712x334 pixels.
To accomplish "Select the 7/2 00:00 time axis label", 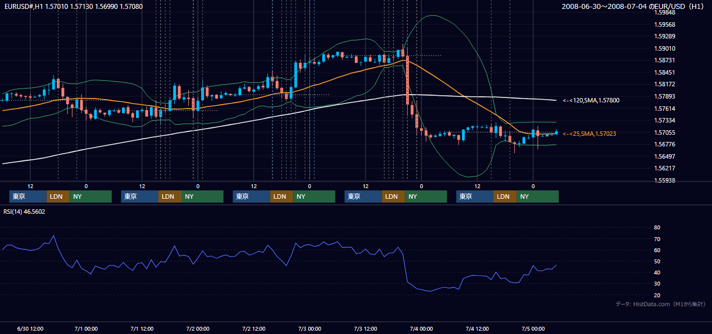I will click(x=198, y=328).
